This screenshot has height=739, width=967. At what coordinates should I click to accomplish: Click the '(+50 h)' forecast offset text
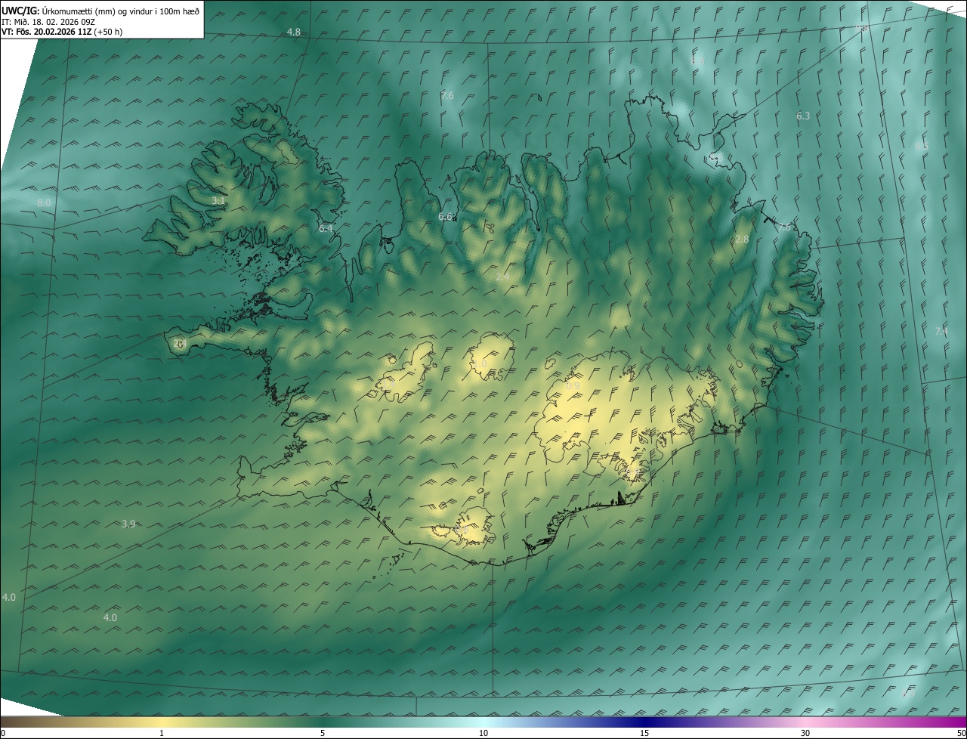108,32
